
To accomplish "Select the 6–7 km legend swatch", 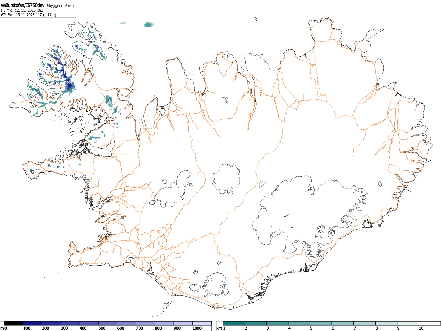I will tap(343, 323).
